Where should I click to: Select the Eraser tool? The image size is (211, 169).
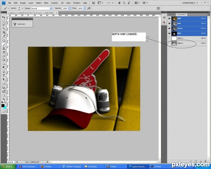click(x=4, y=56)
